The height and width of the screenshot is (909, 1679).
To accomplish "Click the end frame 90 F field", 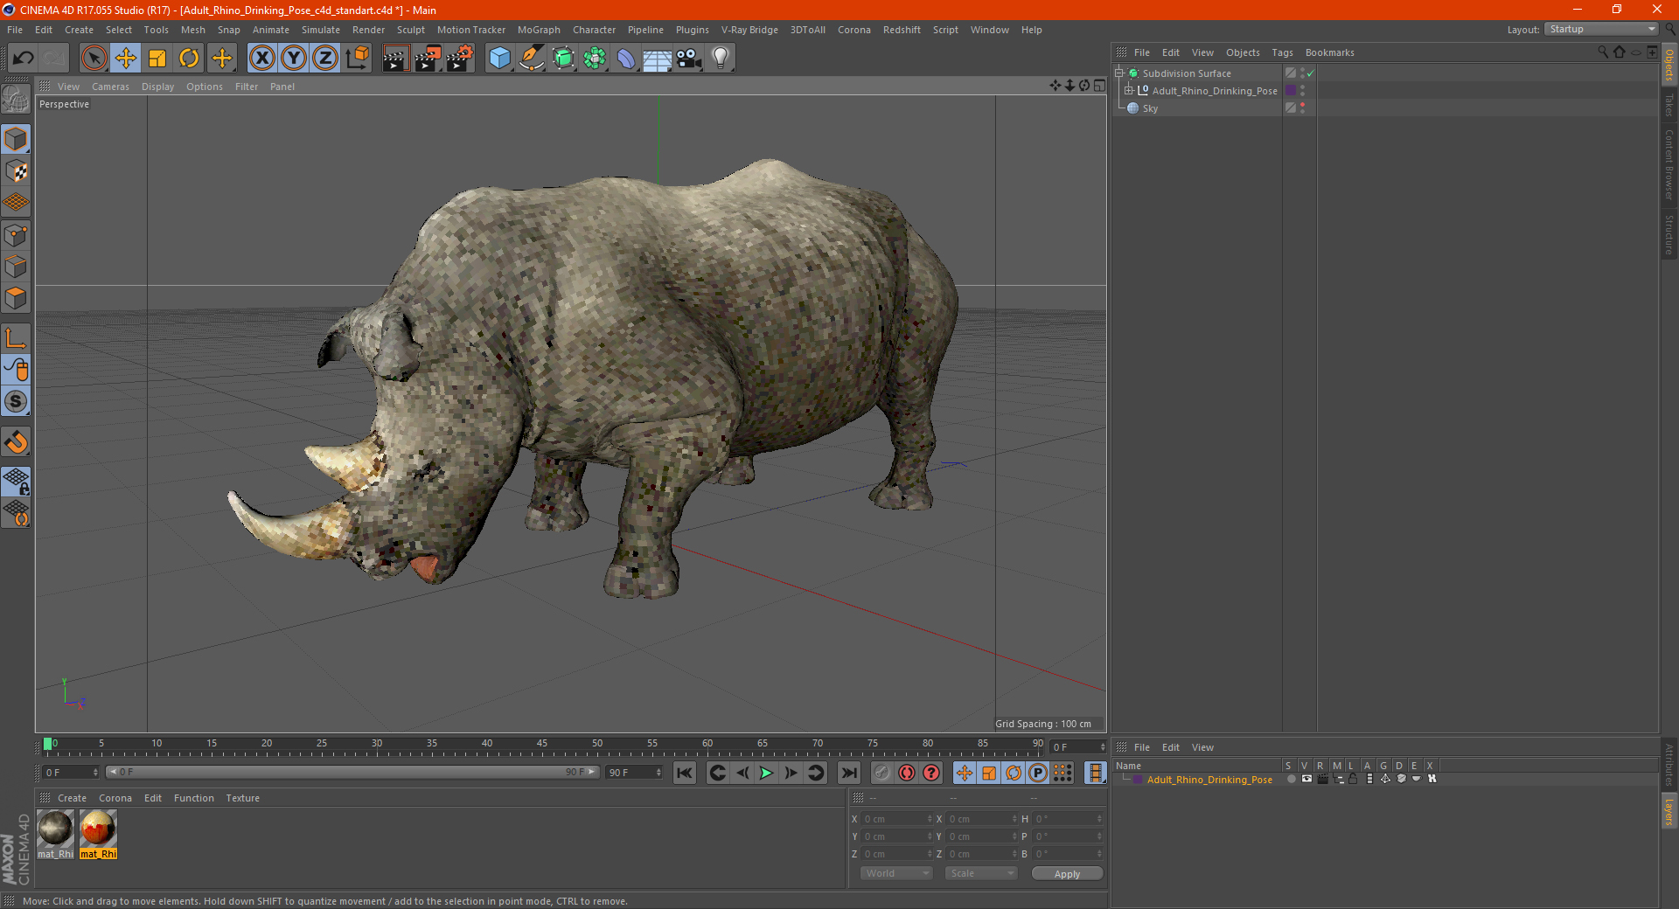I will tap(634, 773).
